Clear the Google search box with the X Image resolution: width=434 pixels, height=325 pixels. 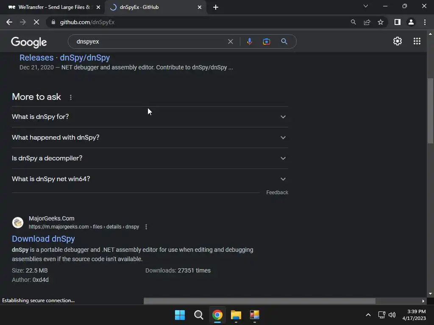tap(230, 42)
